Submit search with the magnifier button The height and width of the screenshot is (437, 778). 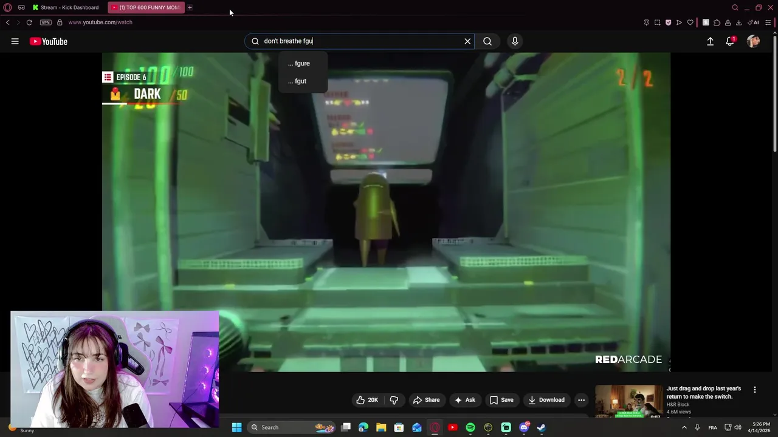coord(487,41)
